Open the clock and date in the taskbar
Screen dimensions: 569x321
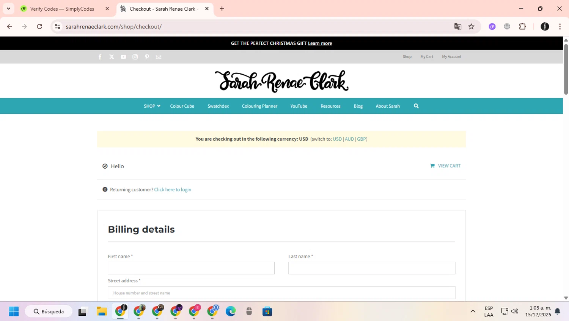tap(538, 312)
